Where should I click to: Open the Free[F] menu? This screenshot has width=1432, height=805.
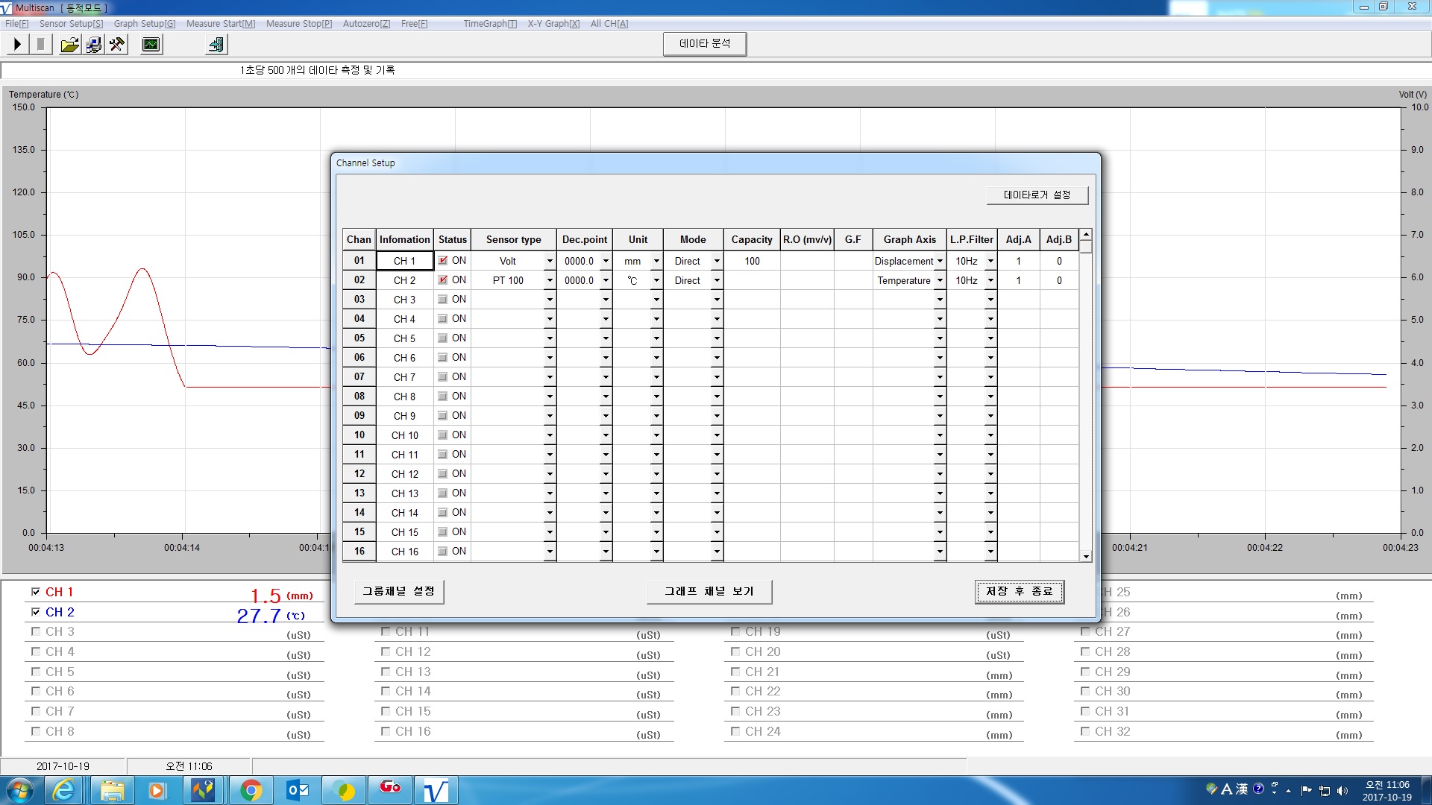coord(414,24)
